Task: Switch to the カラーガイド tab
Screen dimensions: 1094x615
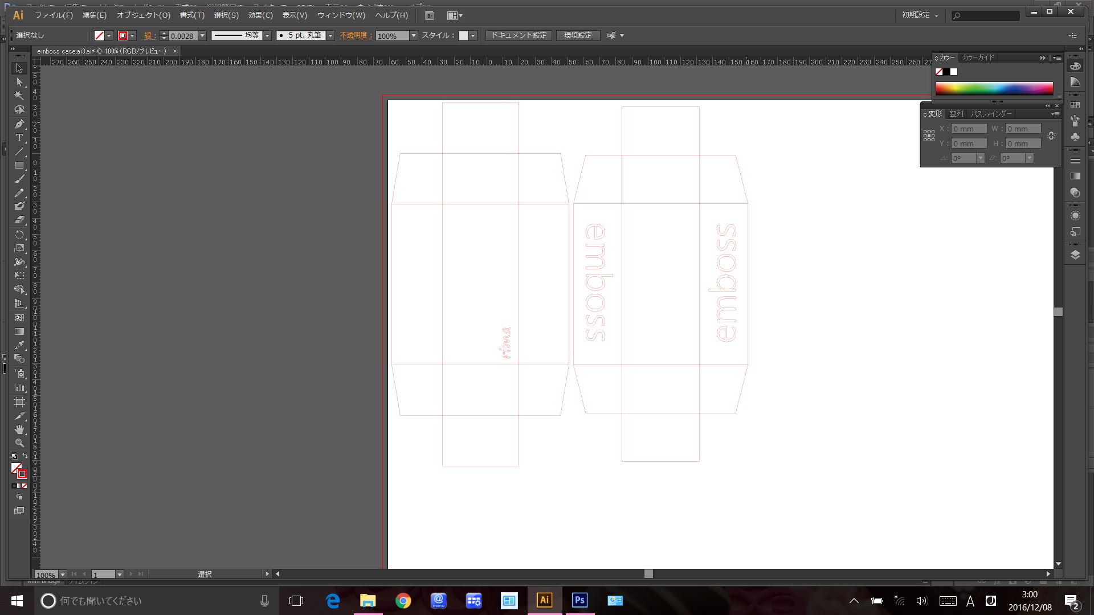Action: pos(978,58)
